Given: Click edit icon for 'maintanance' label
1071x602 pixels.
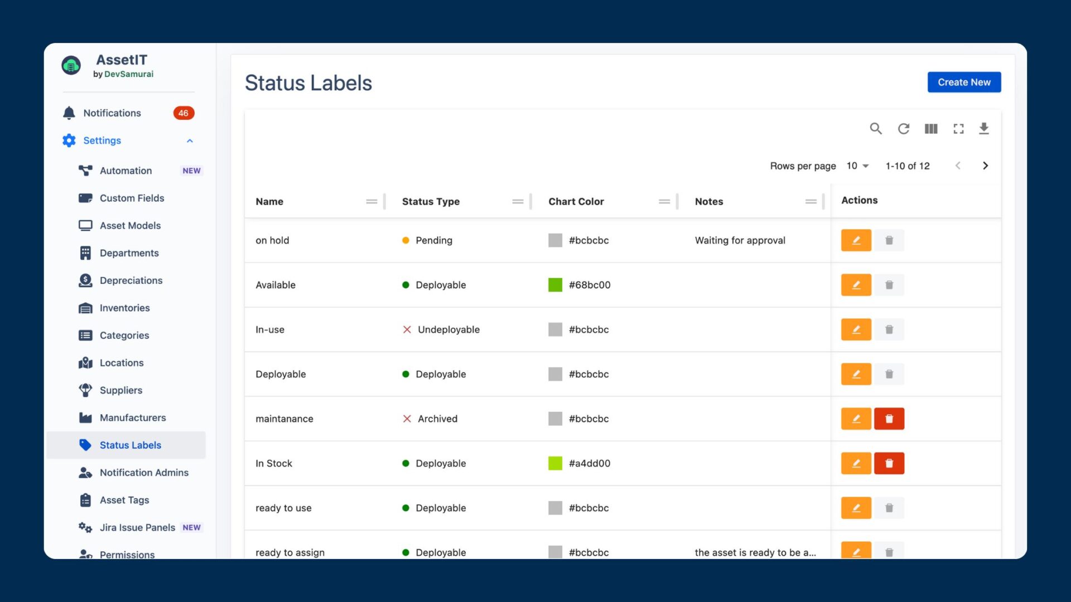Looking at the screenshot, I should (856, 418).
